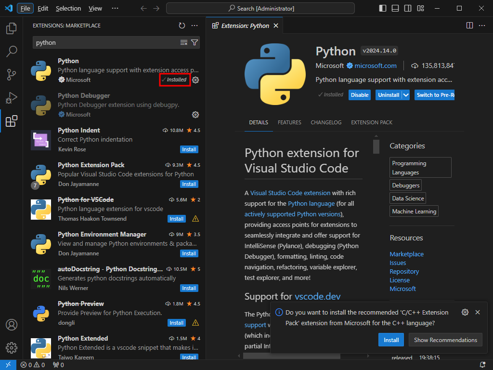Toggle Primary Side Bar layout icon
Viewport: 493px width, 370px height.
click(x=383, y=8)
